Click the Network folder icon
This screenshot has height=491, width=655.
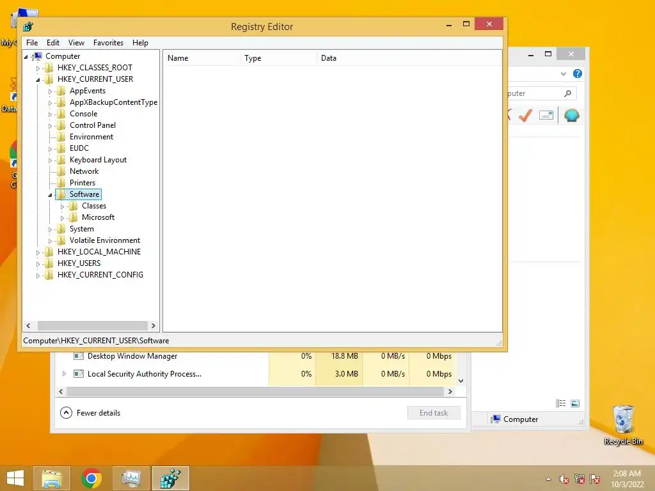(x=61, y=171)
